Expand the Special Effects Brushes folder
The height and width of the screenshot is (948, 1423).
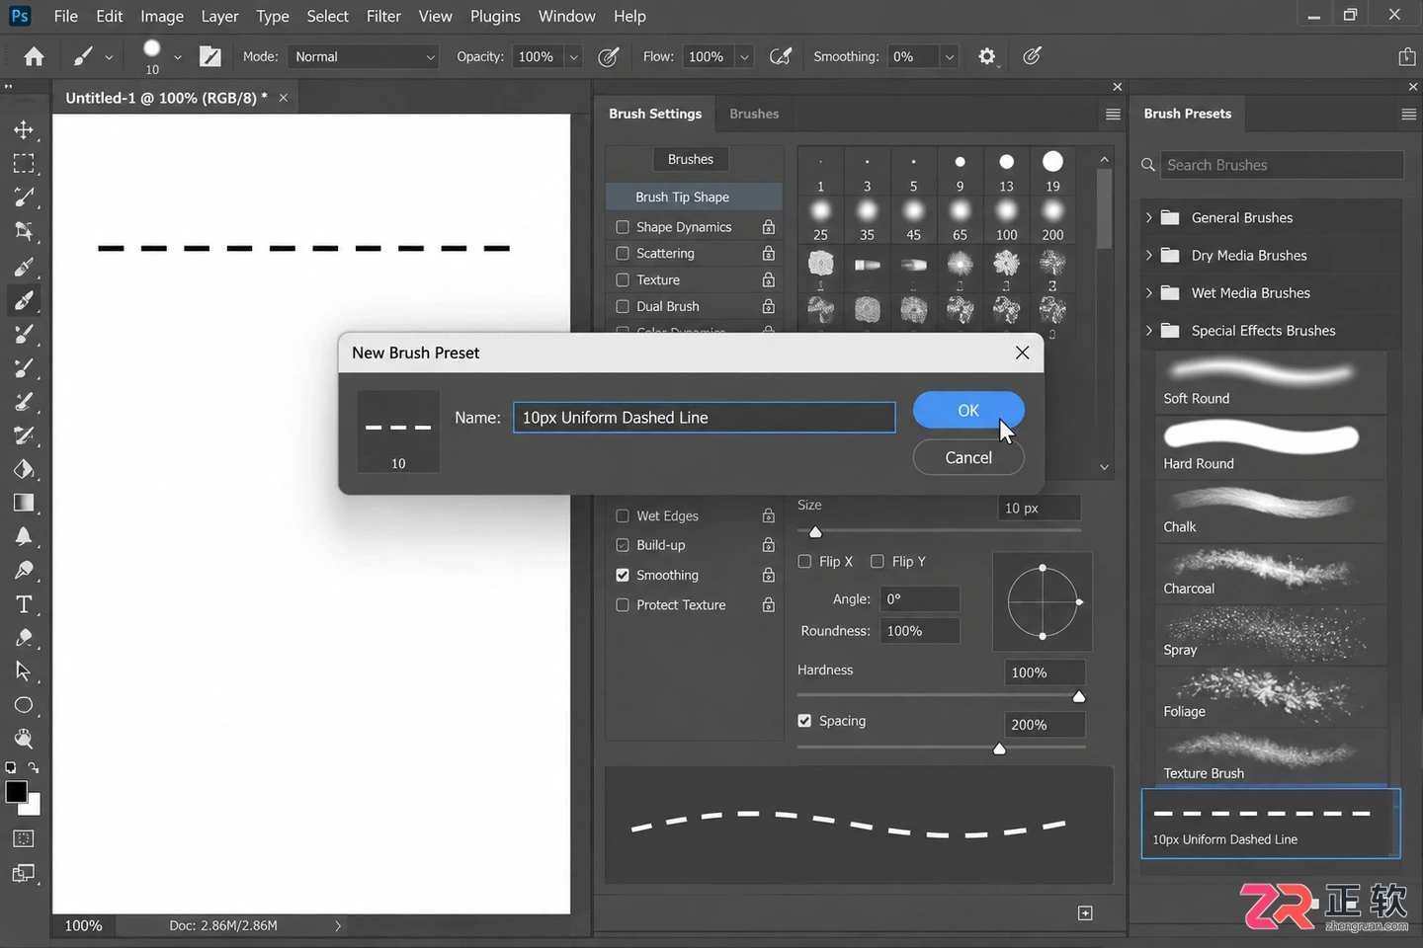(1148, 331)
